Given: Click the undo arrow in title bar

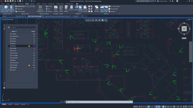Looking at the screenshot, I should 23,1.
